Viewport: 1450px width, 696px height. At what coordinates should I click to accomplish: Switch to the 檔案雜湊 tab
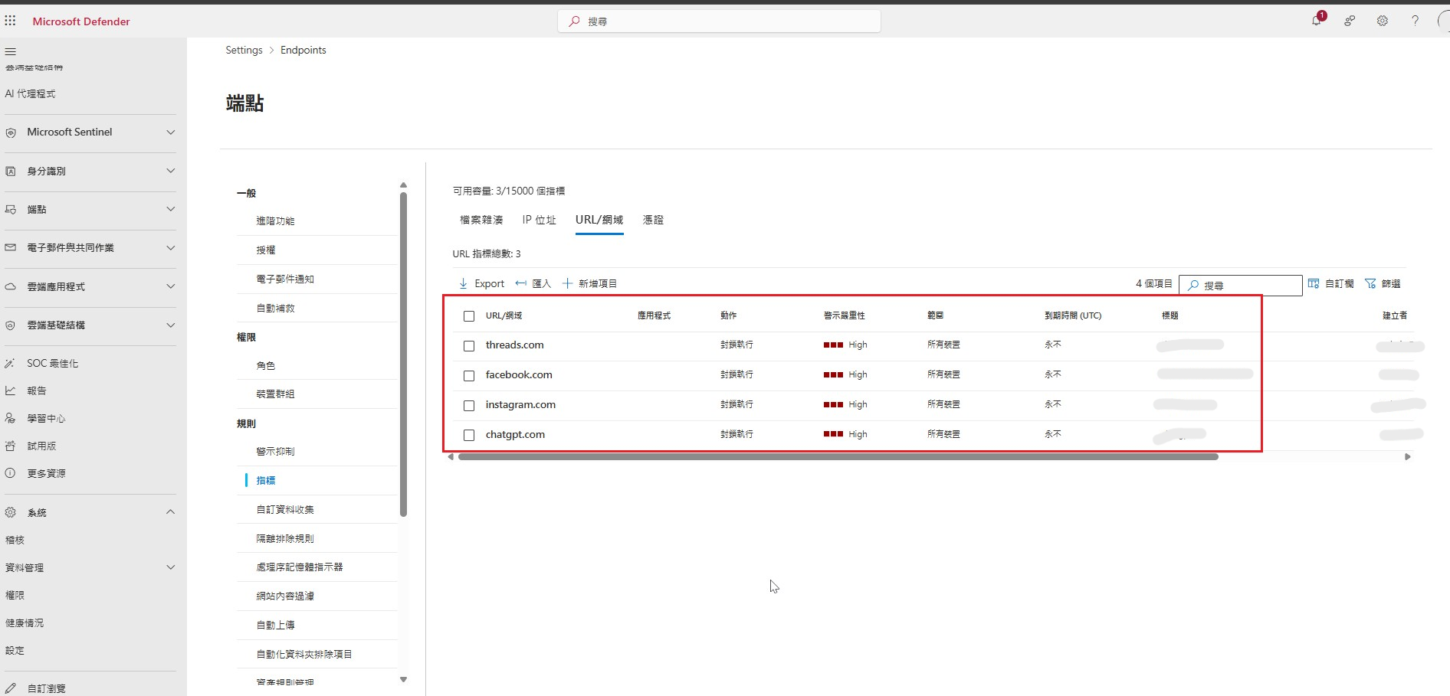click(x=481, y=220)
